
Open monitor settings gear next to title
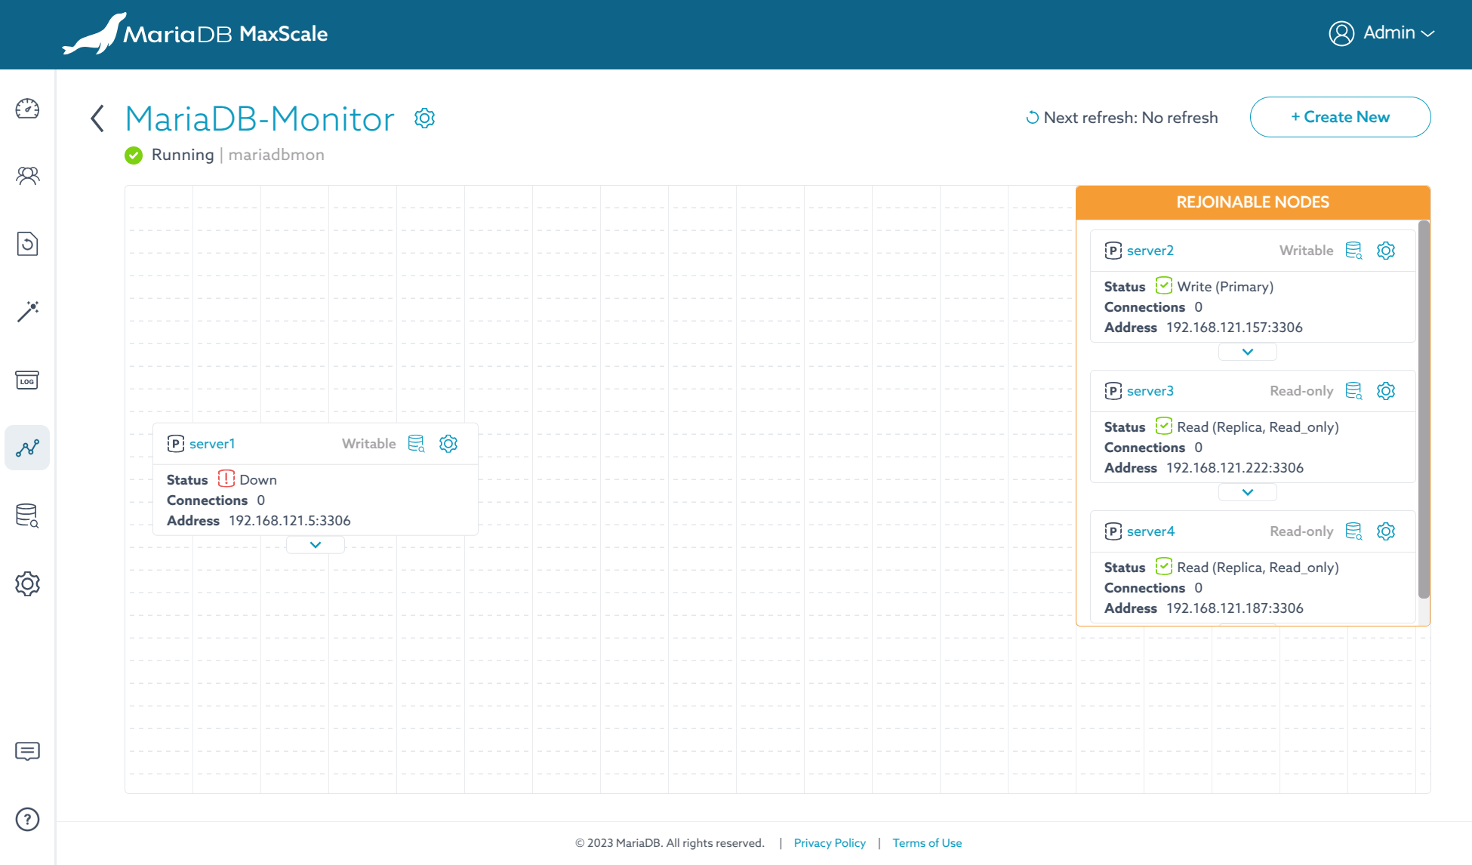coord(424,119)
